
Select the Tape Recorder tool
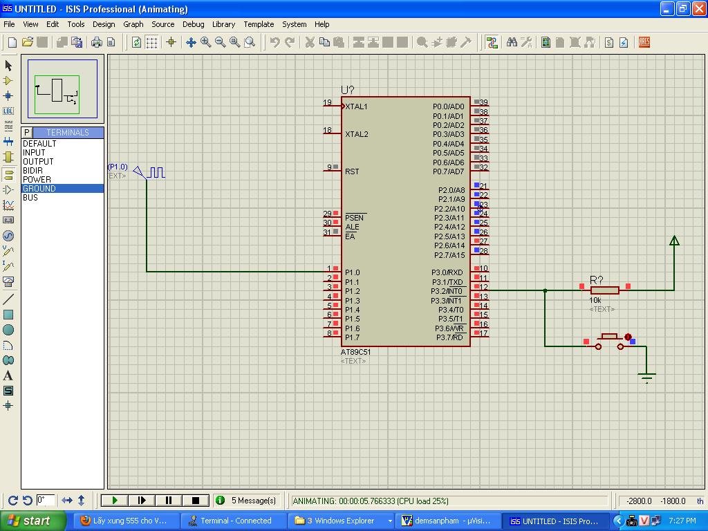(8, 221)
